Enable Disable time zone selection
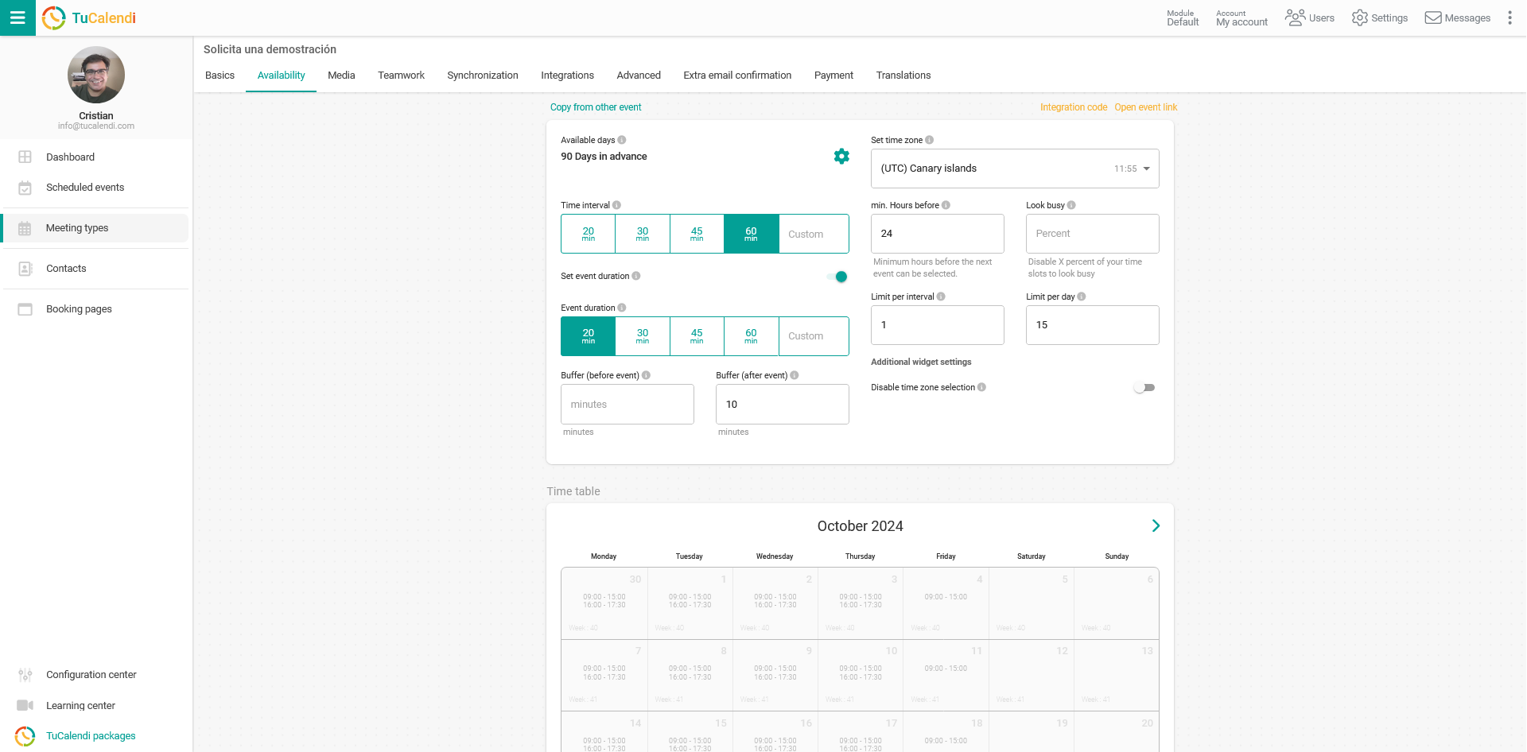The image size is (1527, 752). 1144,387
